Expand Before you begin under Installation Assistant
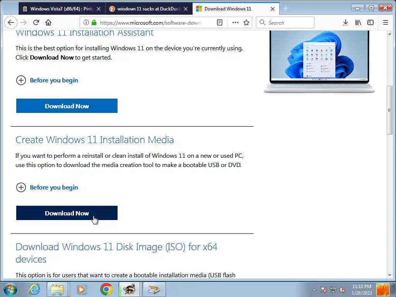Viewport: 396px width, 297px height. coord(47,80)
